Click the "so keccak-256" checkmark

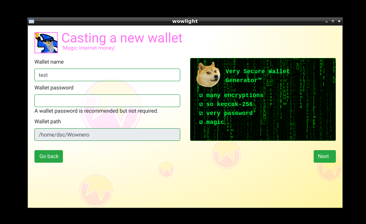[201, 104]
